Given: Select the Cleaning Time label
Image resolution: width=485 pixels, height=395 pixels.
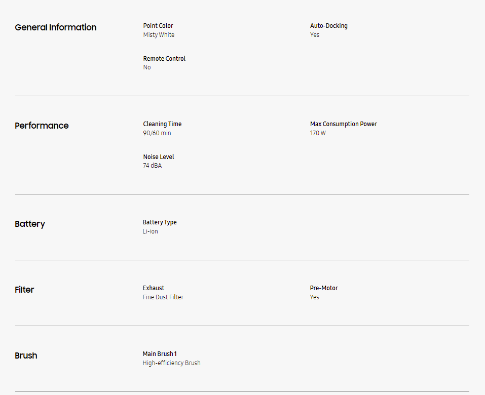Looking at the screenshot, I should tap(162, 124).
